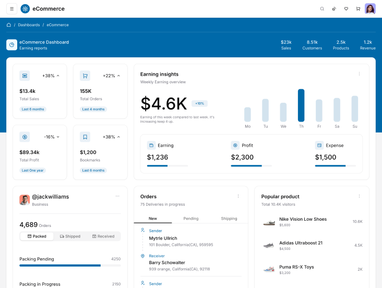Click the +10% earning badge
This screenshot has width=382, height=288.
pos(199,103)
